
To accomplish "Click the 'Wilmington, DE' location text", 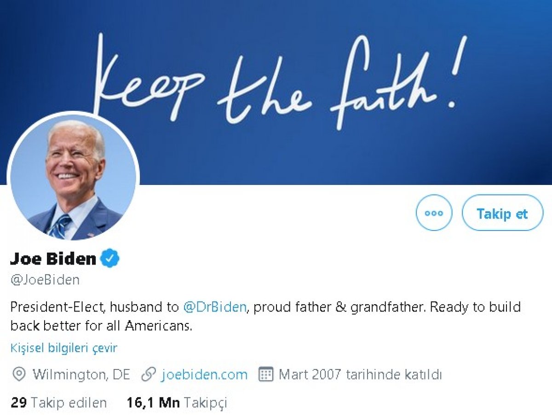I will 81,375.
